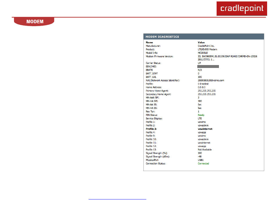This screenshot has width=277, height=214.
Task: Select the 'MN-HA SS:' label
Action: [151, 108]
